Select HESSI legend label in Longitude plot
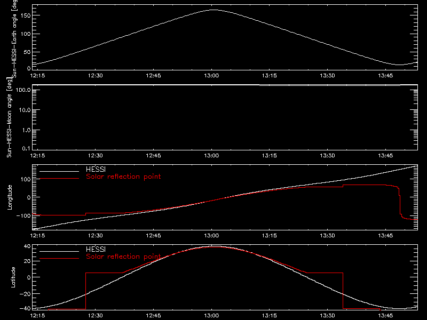427x320 pixels. coord(96,169)
